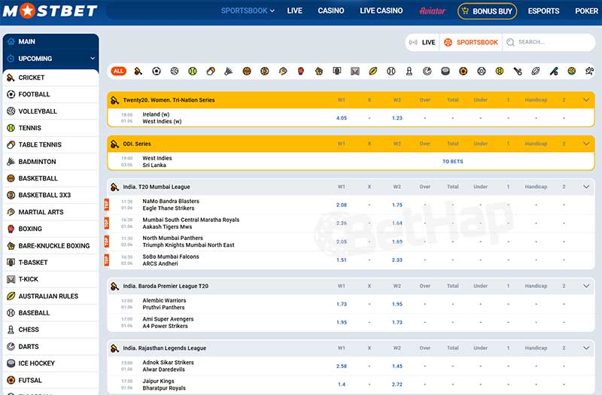Collapse the India Baroda Premier League T20 section
602x395 pixels.
point(586,286)
